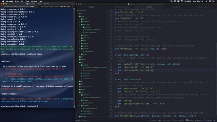The image size is (217, 122).
Task: Open the Help menu
Action: click(41, 1)
